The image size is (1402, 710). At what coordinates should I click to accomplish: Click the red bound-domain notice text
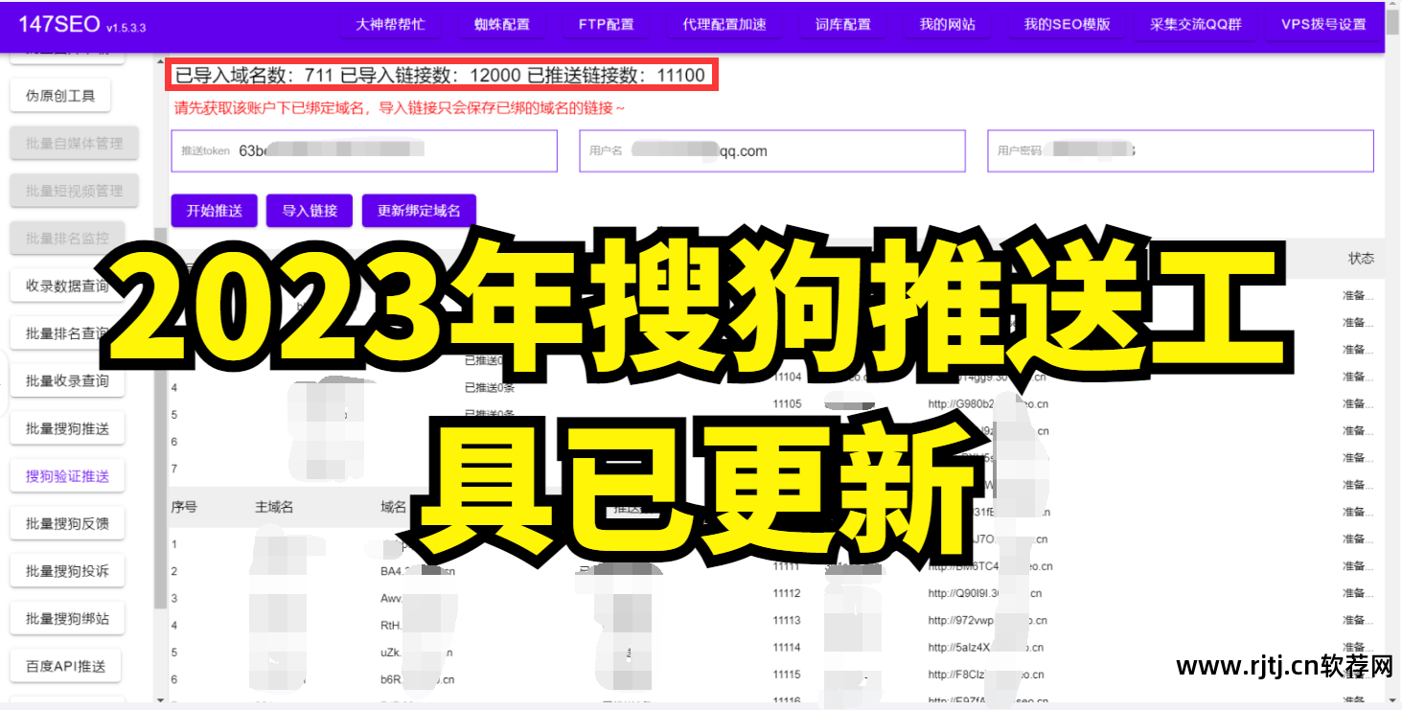tap(400, 108)
